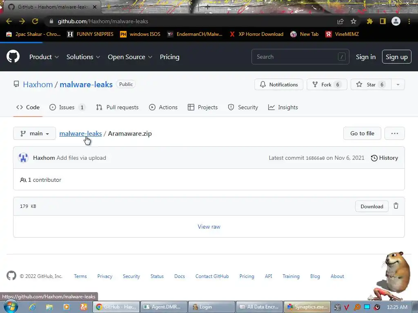Open commit 16866a0 link

point(315,158)
